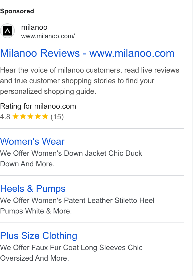Open the Women's Wear sitelink
The height and width of the screenshot is (276, 193).
click(32, 141)
